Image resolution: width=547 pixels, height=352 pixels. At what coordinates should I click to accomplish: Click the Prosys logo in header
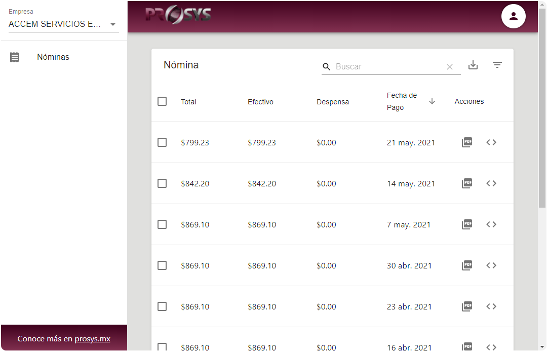tap(178, 15)
